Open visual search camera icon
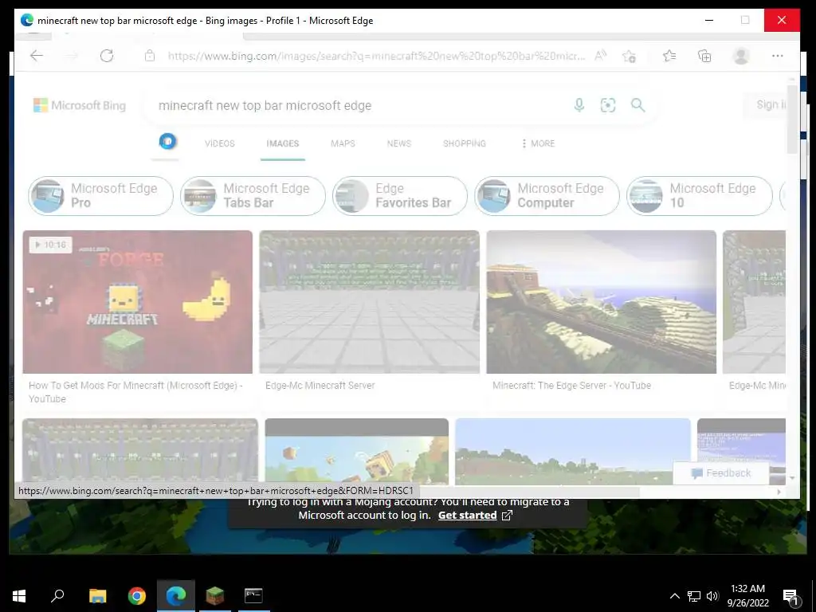This screenshot has width=816, height=612. (x=608, y=105)
